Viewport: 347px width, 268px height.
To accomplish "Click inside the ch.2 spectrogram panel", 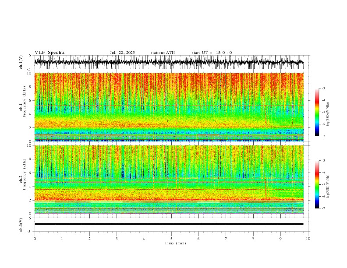I will pyautogui.click(x=169, y=180).
